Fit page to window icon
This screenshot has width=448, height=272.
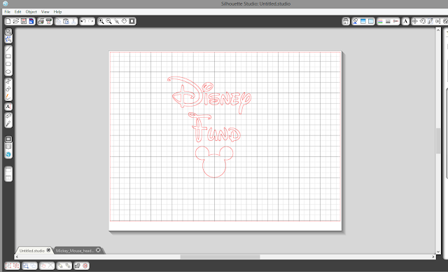pos(132,21)
